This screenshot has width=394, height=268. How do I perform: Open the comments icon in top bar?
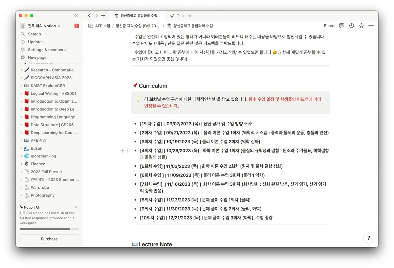click(x=342, y=26)
